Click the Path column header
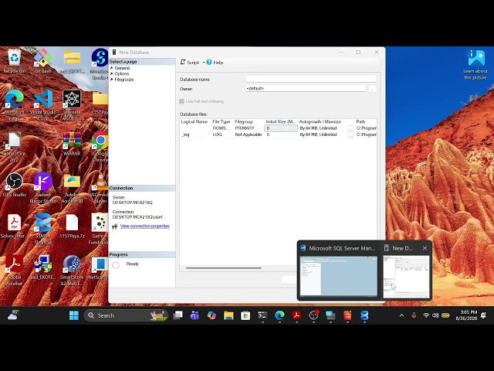 (360, 122)
